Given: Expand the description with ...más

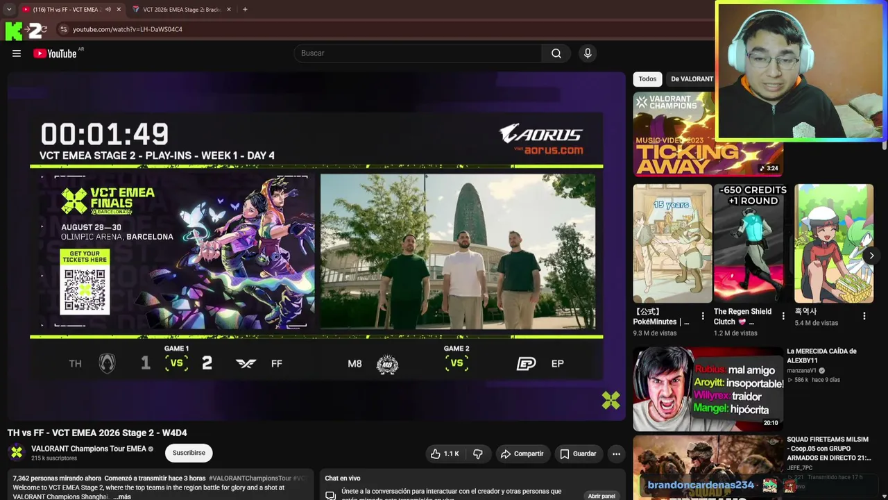Looking at the screenshot, I should click(x=122, y=497).
